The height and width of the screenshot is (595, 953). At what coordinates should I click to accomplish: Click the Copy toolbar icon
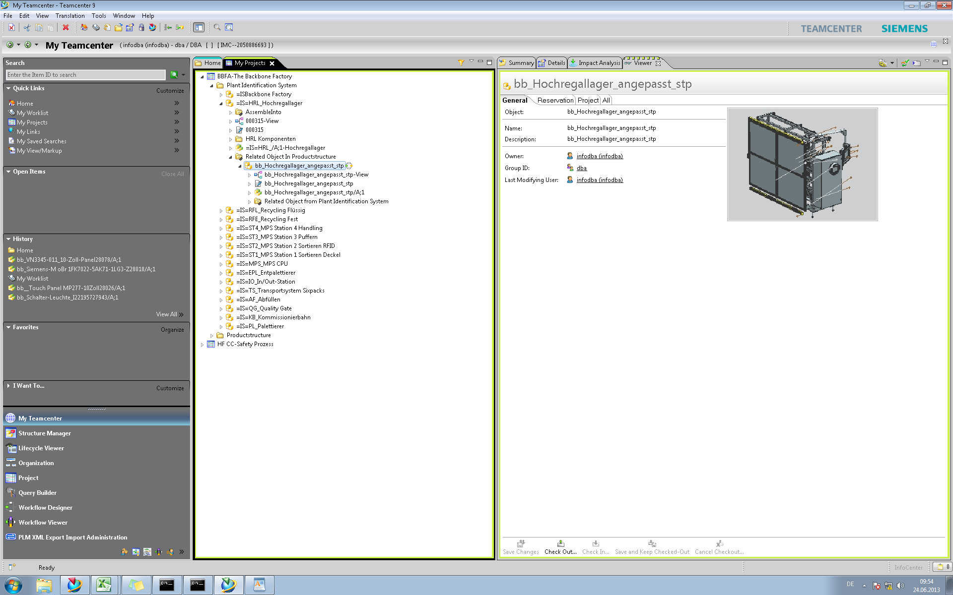click(39, 28)
